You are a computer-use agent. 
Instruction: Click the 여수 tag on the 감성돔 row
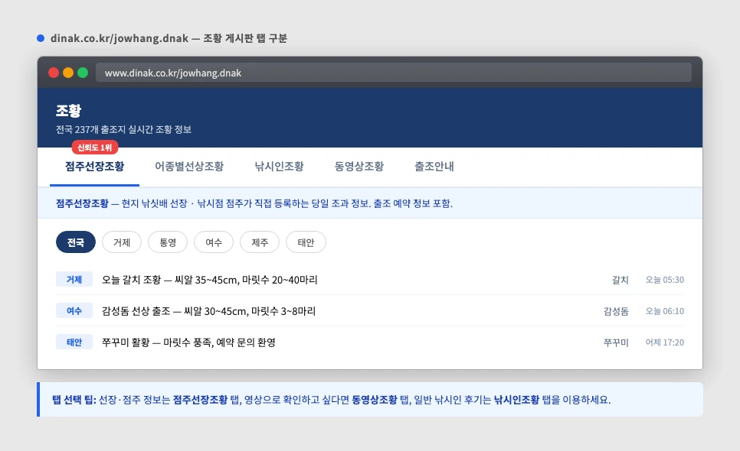pos(74,311)
